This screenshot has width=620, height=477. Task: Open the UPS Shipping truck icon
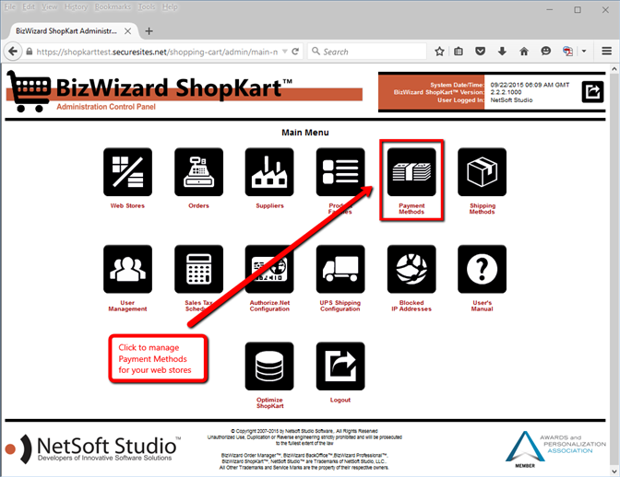point(340,269)
